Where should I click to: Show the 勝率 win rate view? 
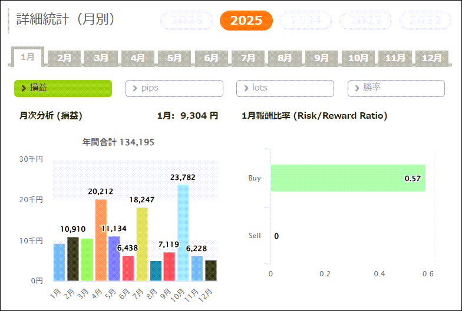[x=396, y=88]
